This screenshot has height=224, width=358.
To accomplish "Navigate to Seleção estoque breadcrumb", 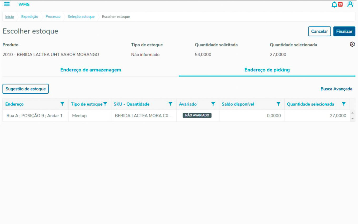I will pyautogui.click(x=81, y=17).
